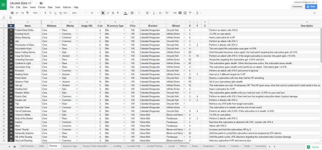Toggle the filter tool
322x150 pixels.
tap(191, 13)
